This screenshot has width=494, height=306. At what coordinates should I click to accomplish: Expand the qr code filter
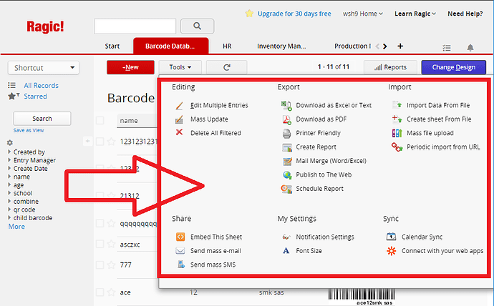coord(9,209)
